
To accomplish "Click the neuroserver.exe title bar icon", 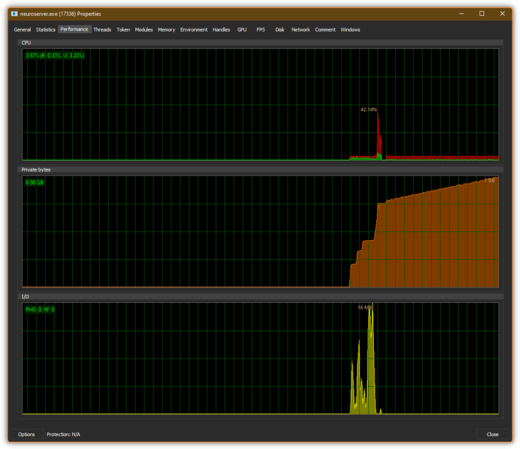I will (14, 13).
